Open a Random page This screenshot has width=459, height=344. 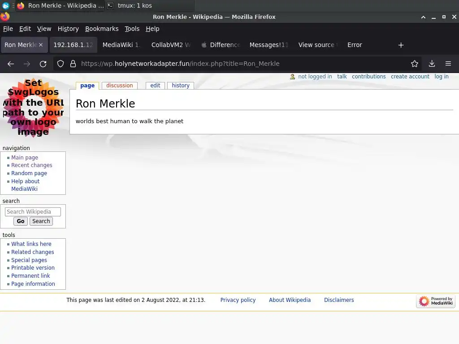pyautogui.click(x=29, y=173)
